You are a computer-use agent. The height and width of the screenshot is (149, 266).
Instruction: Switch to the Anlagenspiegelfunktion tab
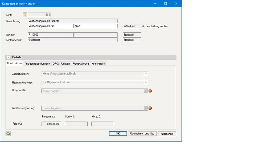pos(37,64)
